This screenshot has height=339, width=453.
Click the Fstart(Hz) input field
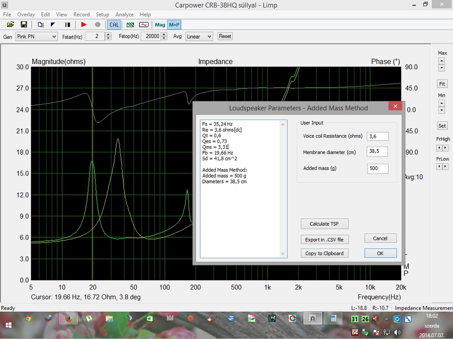pos(95,36)
